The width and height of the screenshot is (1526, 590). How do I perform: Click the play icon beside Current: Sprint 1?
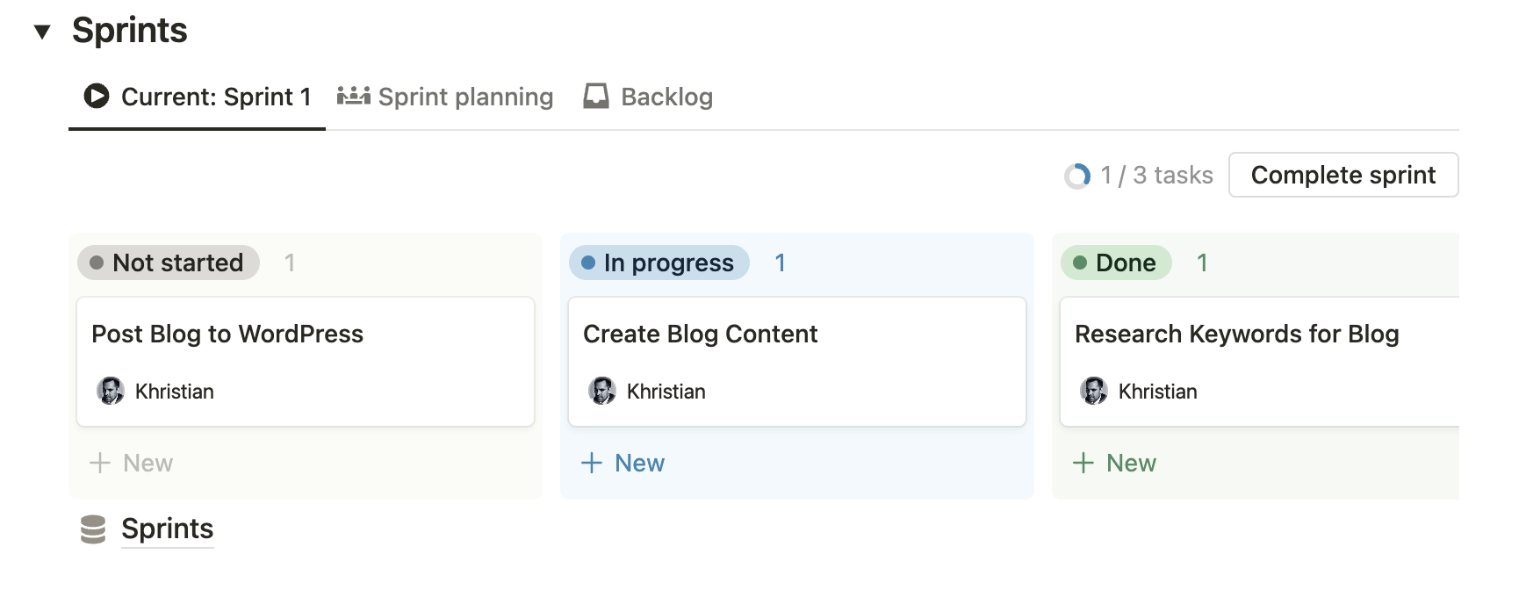click(x=97, y=96)
